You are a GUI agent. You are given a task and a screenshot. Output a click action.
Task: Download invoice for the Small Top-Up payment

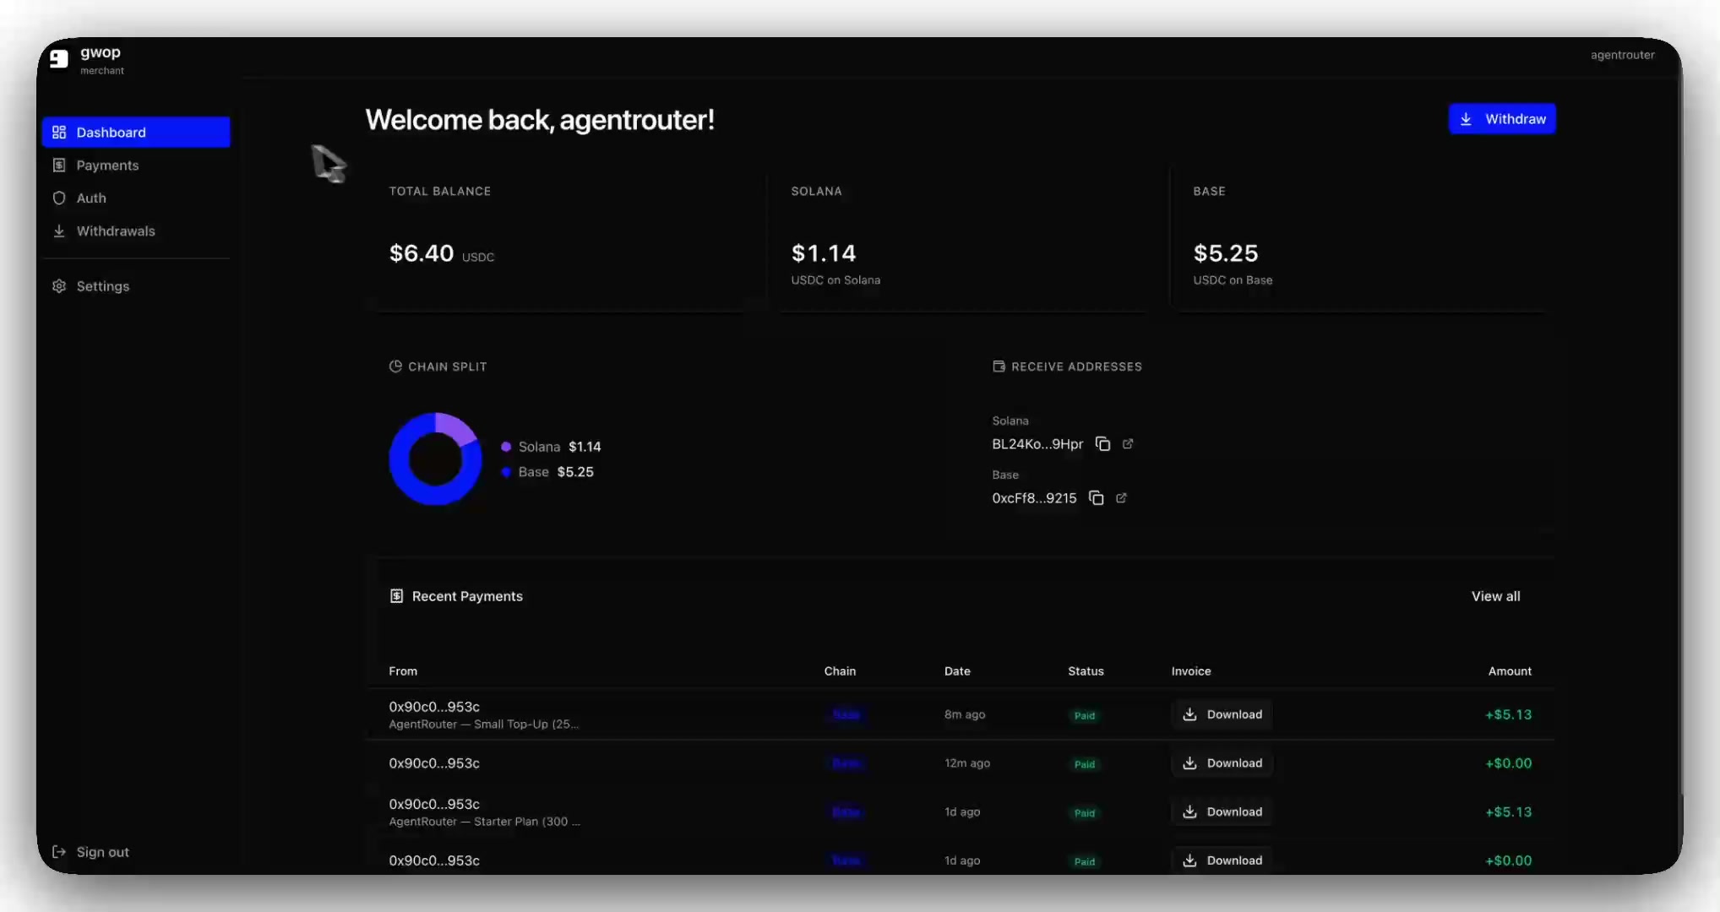coord(1222,714)
